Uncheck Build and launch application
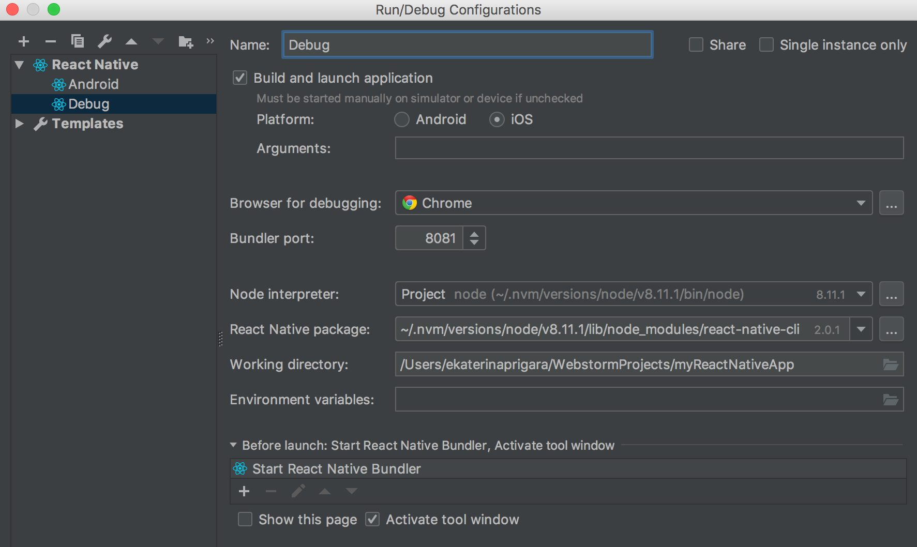917x547 pixels. [x=240, y=78]
